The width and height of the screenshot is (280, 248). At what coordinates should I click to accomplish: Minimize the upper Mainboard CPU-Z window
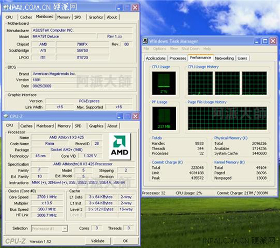point(119,8)
